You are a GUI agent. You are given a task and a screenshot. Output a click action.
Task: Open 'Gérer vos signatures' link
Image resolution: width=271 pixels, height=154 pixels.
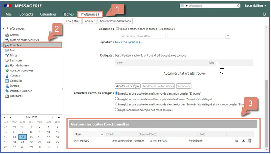click(128, 42)
